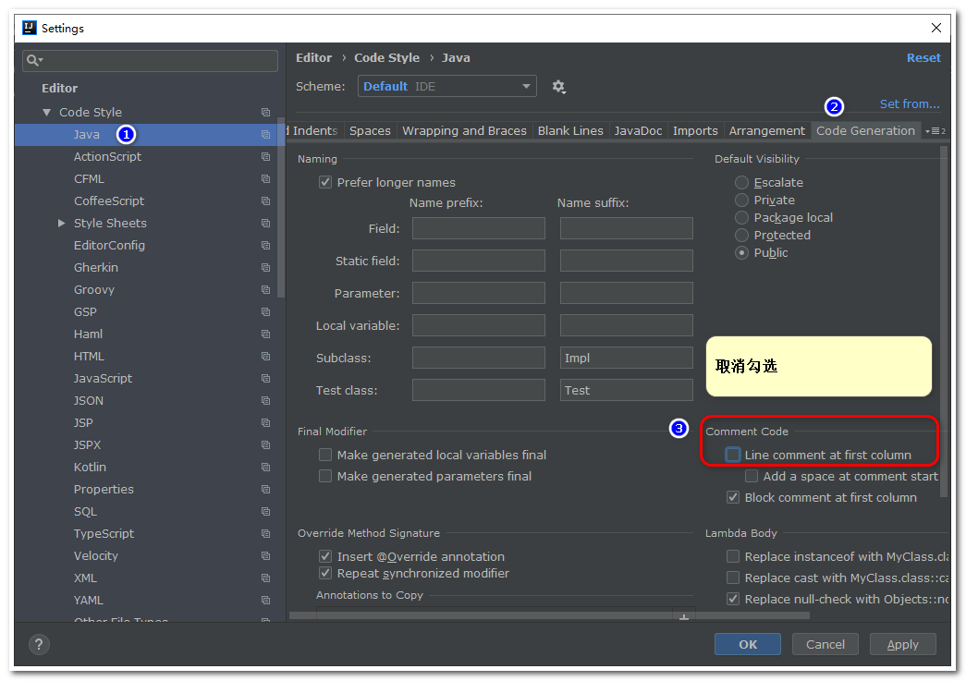The image size is (966, 681).
Task: Click the copy icon beside JavaScript
Action: click(x=265, y=378)
